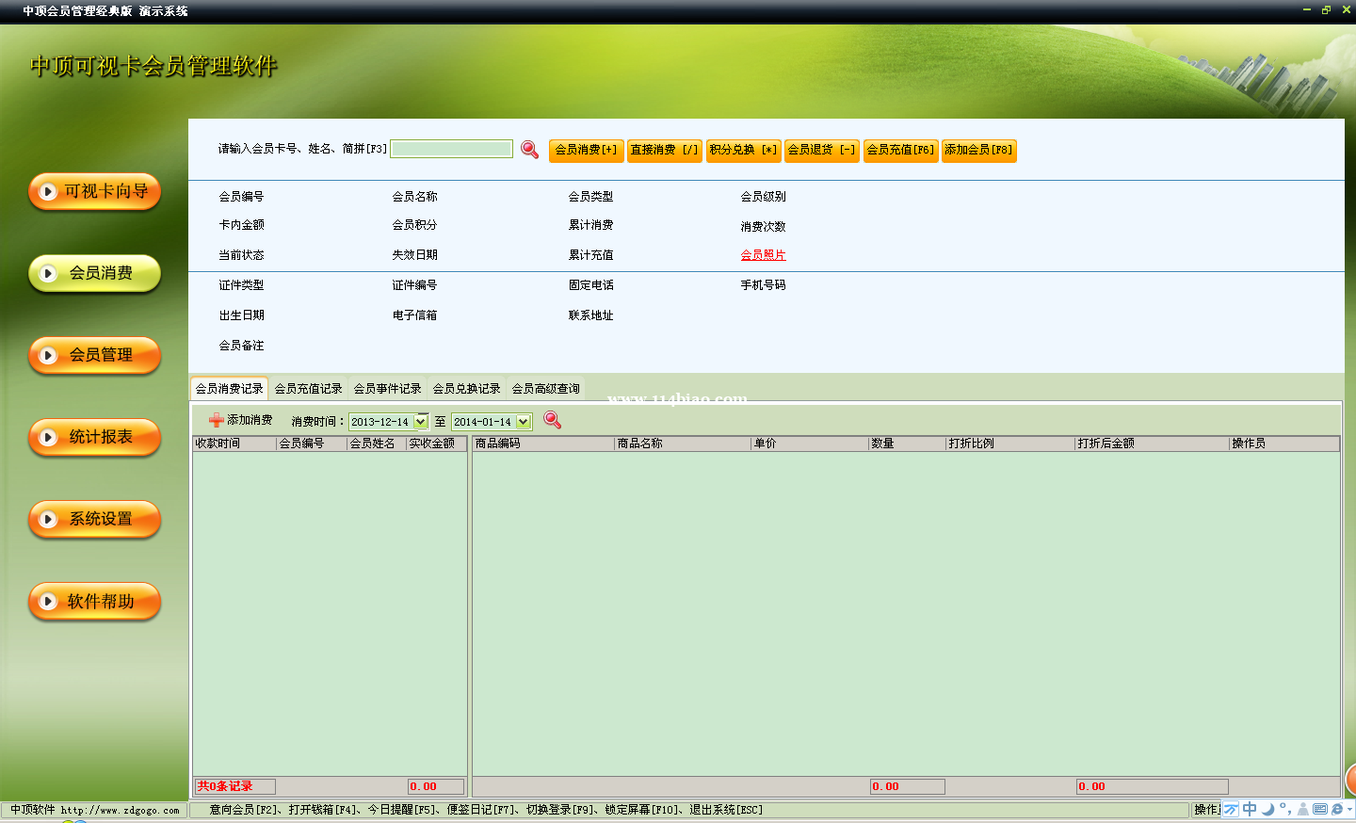Click the 会员消费[+] button
The image size is (1356, 823).
click(x=586, y=150)
